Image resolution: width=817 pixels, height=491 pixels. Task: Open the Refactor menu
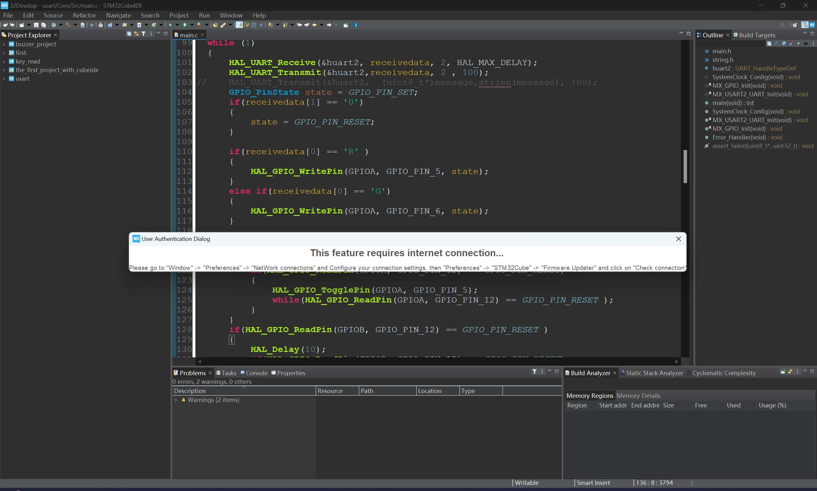tap(84, 15)
